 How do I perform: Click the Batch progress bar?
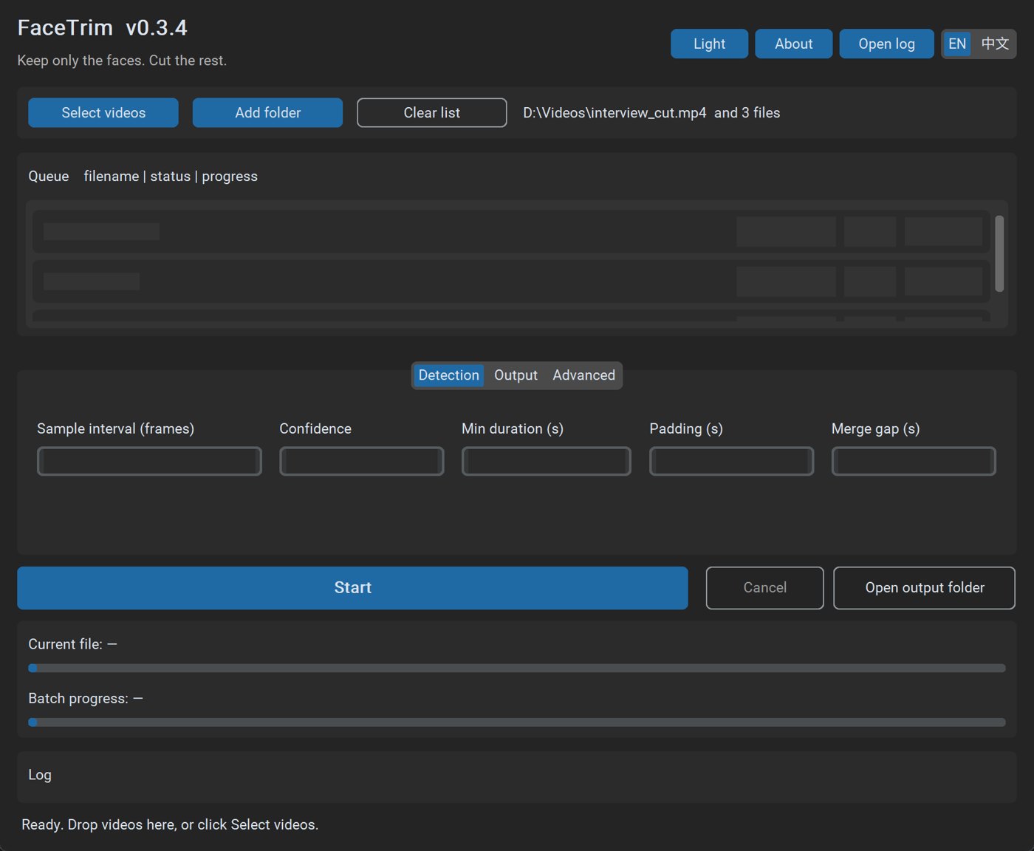[x=517, y=722]
